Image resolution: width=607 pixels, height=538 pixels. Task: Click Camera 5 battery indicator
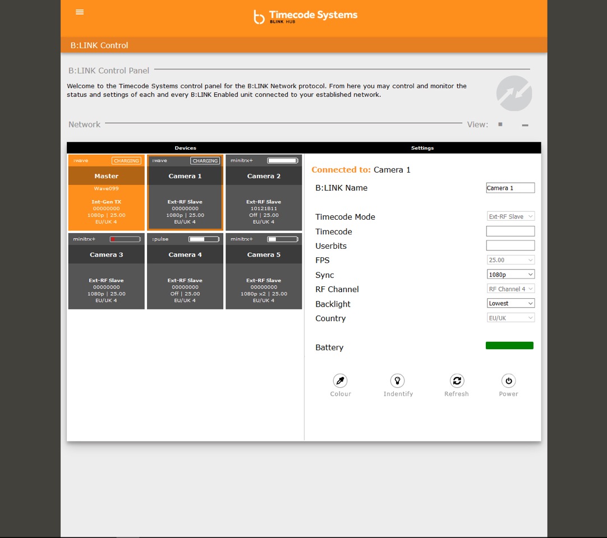(x=283, y=239)
